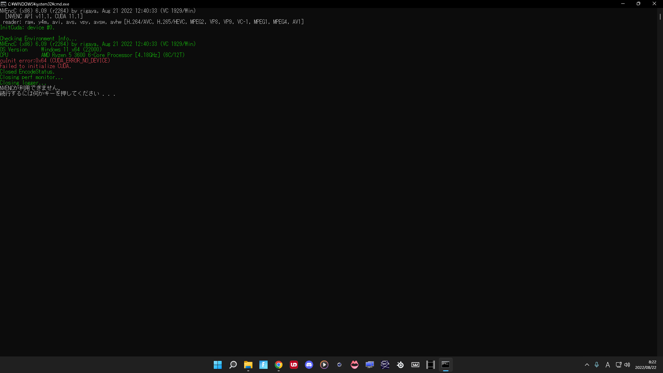Open the media player play-button icon
The image size is (663, 373).
click(324, 365)
